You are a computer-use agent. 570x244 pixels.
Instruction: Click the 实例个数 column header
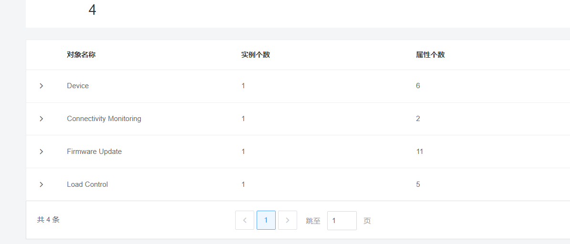point(256,55)
